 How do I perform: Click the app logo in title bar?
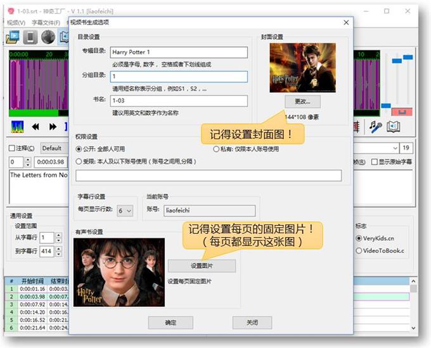tap(11, 11)
